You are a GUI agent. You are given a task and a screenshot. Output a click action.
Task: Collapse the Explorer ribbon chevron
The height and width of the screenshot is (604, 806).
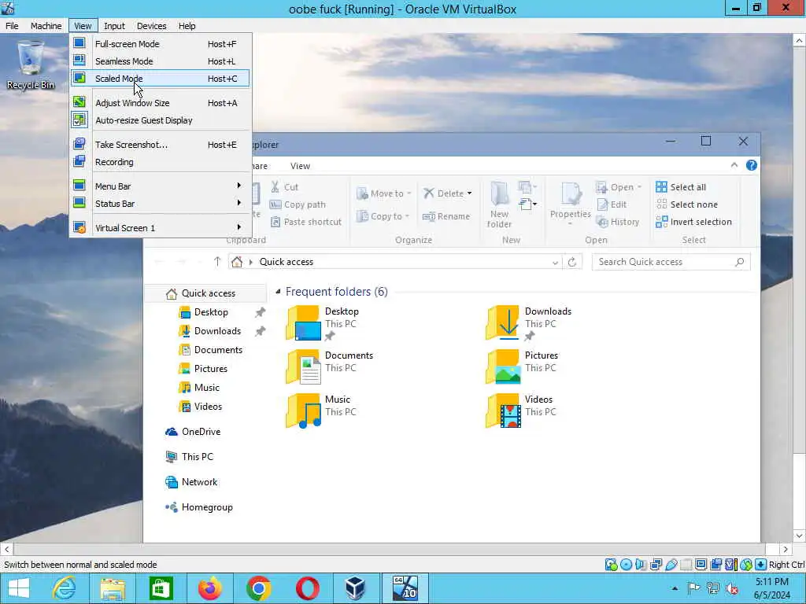click(734, 165)
